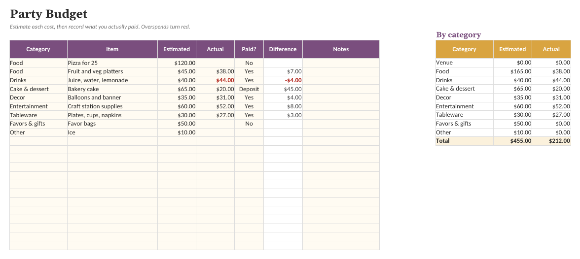Select the empty Actual cell for Favor bags
The height and width of the screenshot is (259, 580).
[x=215, y=124]
